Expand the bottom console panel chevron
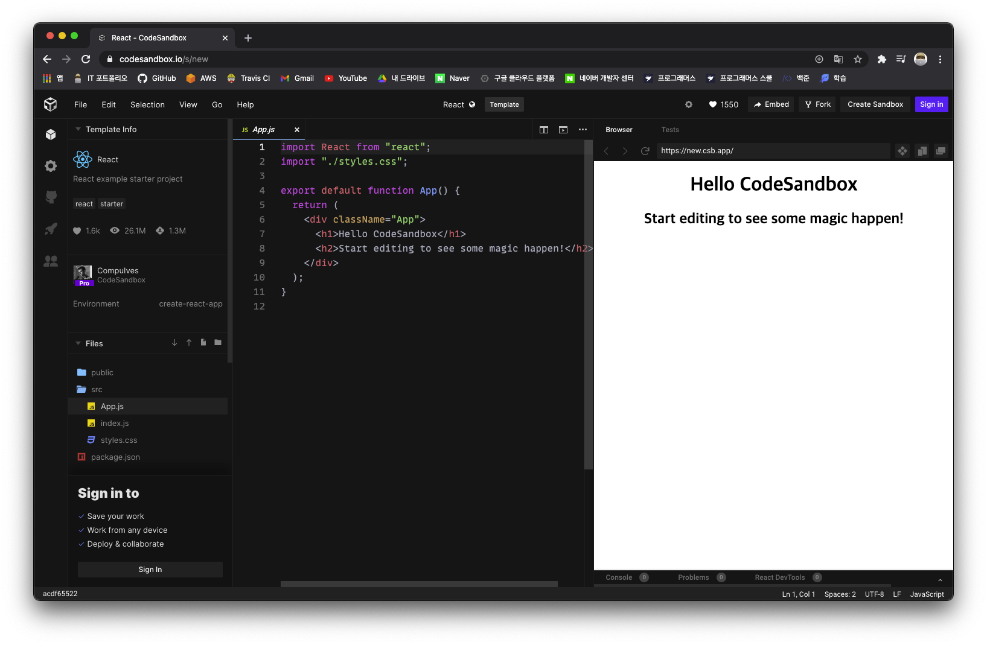This screenshot has width=987, height=645. coord(940,580)
